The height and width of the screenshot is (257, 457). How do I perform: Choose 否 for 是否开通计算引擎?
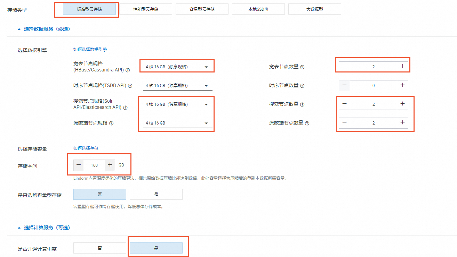100,248
